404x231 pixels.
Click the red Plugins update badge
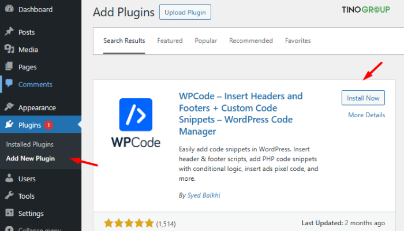[x=48, y=125]
